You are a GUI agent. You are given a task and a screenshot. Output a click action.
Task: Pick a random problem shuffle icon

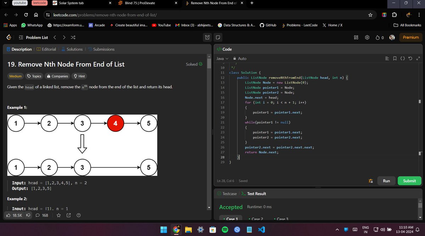pyautogui.click(x=73, y=37)
